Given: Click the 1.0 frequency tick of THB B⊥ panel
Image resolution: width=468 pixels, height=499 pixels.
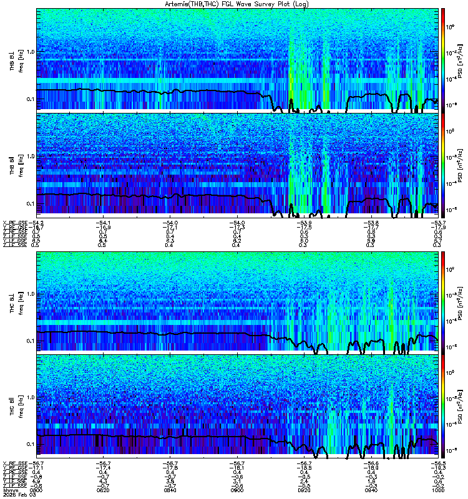Looking at the screenshot, I should point(30,52).
